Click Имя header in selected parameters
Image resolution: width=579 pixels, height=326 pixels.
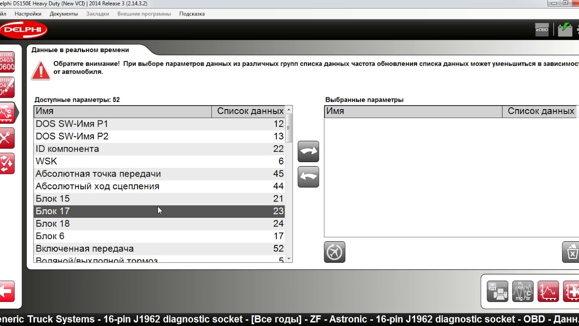click(x=413, y=111)
